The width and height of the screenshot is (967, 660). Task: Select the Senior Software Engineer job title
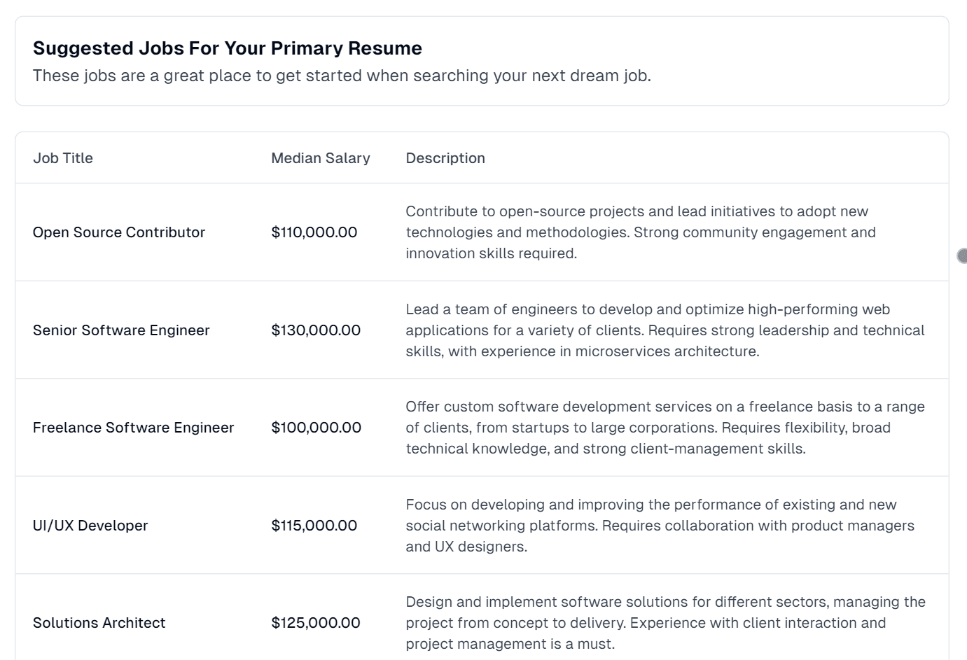click(x=121, y=330)
